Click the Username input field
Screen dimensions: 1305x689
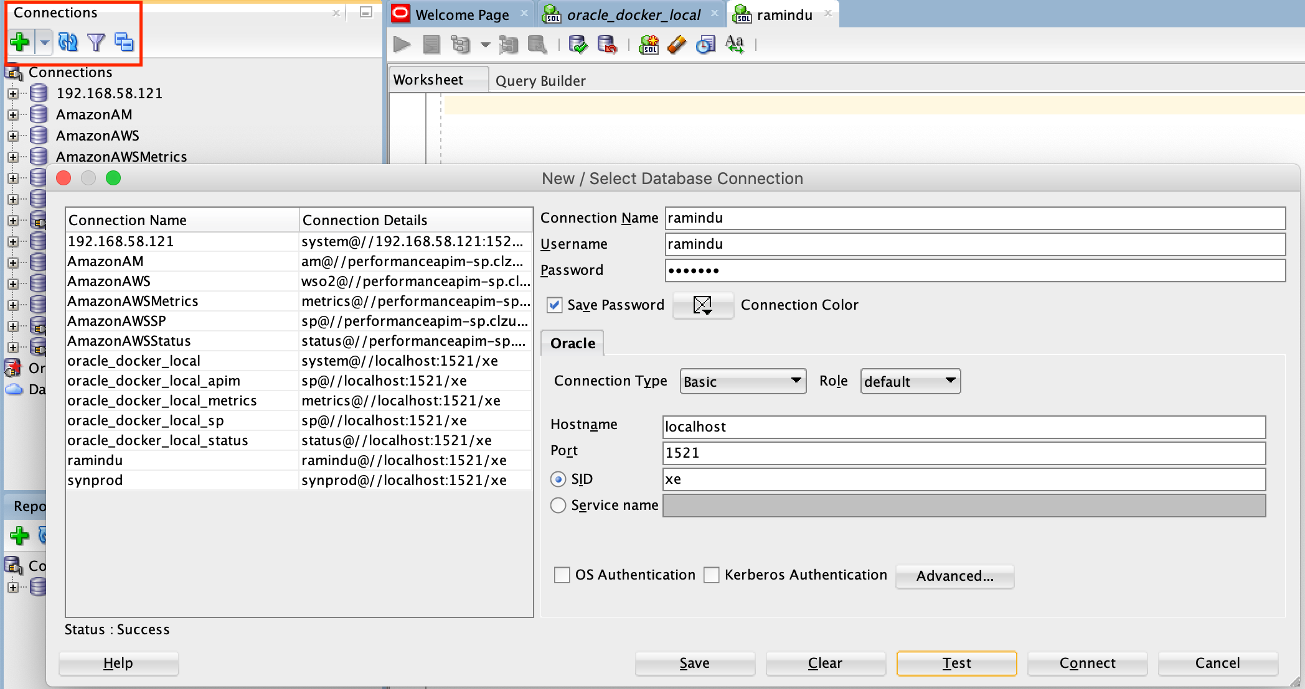pos(975,244)
